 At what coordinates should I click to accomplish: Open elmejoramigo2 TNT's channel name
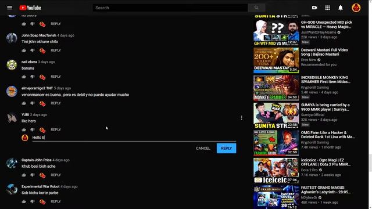(x=37, y=88)
